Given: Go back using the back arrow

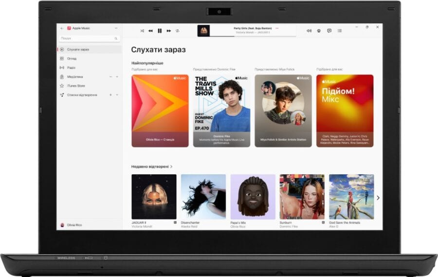Looking at the screenshot, I should pyautogui.click(x=62, y=28).
